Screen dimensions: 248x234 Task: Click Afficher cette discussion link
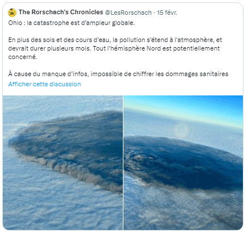pyautogui.click(x=44, y=84)
